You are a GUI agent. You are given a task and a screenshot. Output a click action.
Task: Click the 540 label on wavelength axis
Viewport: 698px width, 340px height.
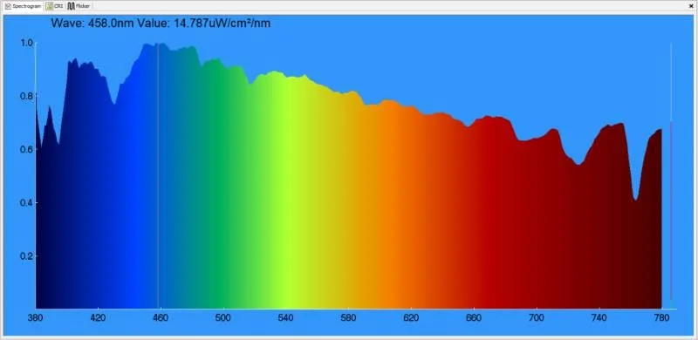coord(286,317)
